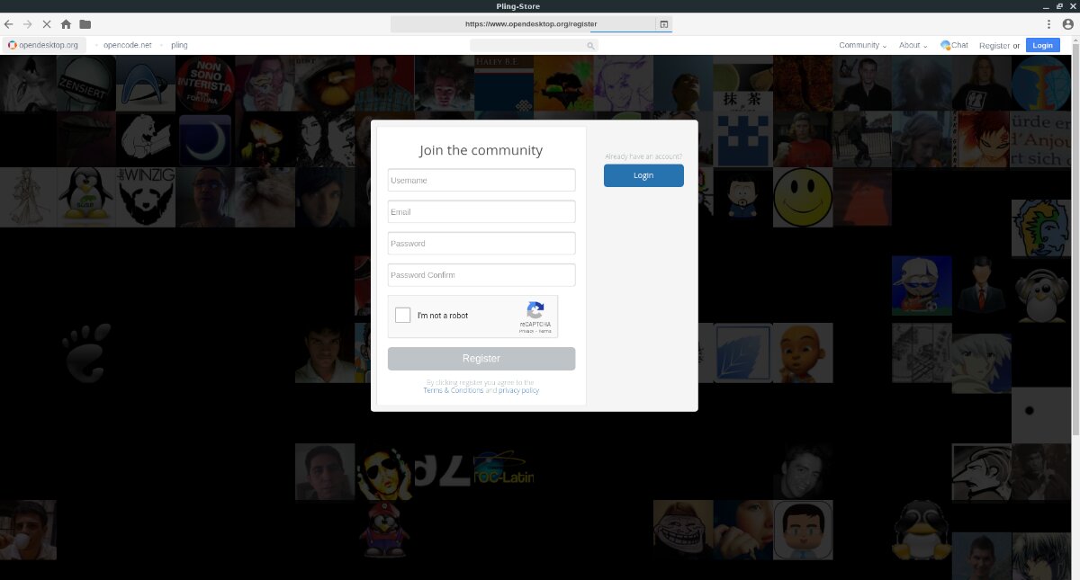Open the user account icon in toolbar
This screenshot has width=1080, height=580.
(1068, 24)
